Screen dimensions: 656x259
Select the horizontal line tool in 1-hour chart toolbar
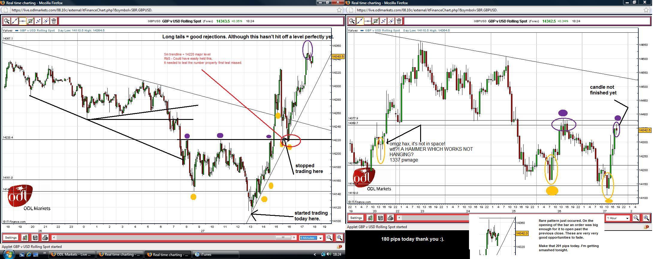[x=367, y=21]
